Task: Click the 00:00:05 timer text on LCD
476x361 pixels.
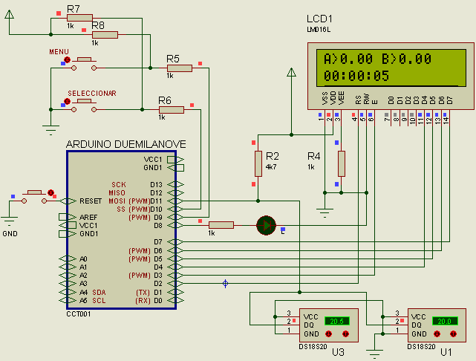Action: [356, 76]
